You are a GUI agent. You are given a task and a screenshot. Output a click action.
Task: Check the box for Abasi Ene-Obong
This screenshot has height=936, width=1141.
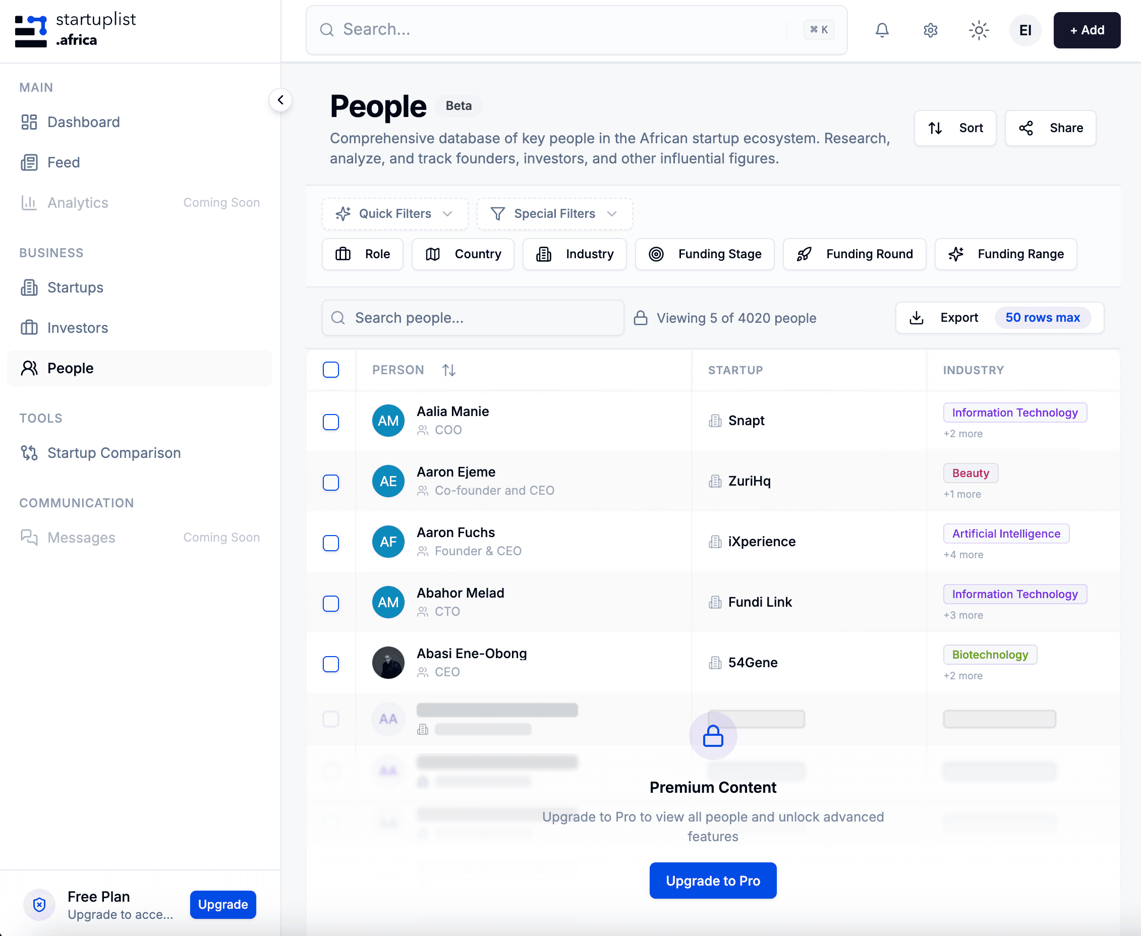click(330, 664)
